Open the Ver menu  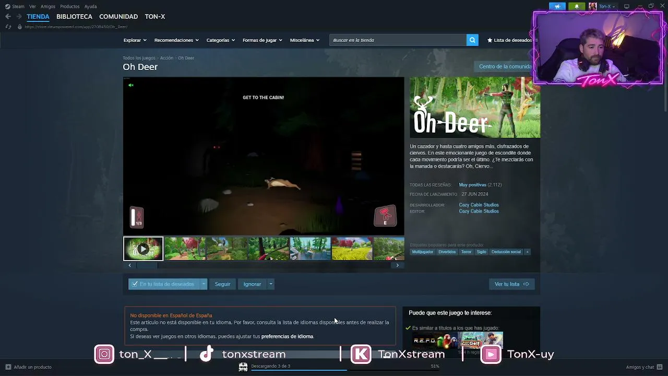coord(32,6)
